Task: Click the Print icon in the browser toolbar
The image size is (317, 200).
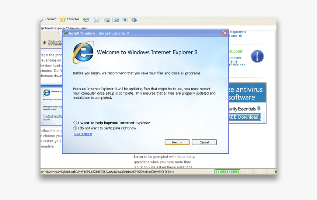Action: pos(107,20)
